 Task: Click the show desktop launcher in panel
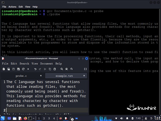pos(9,118)
